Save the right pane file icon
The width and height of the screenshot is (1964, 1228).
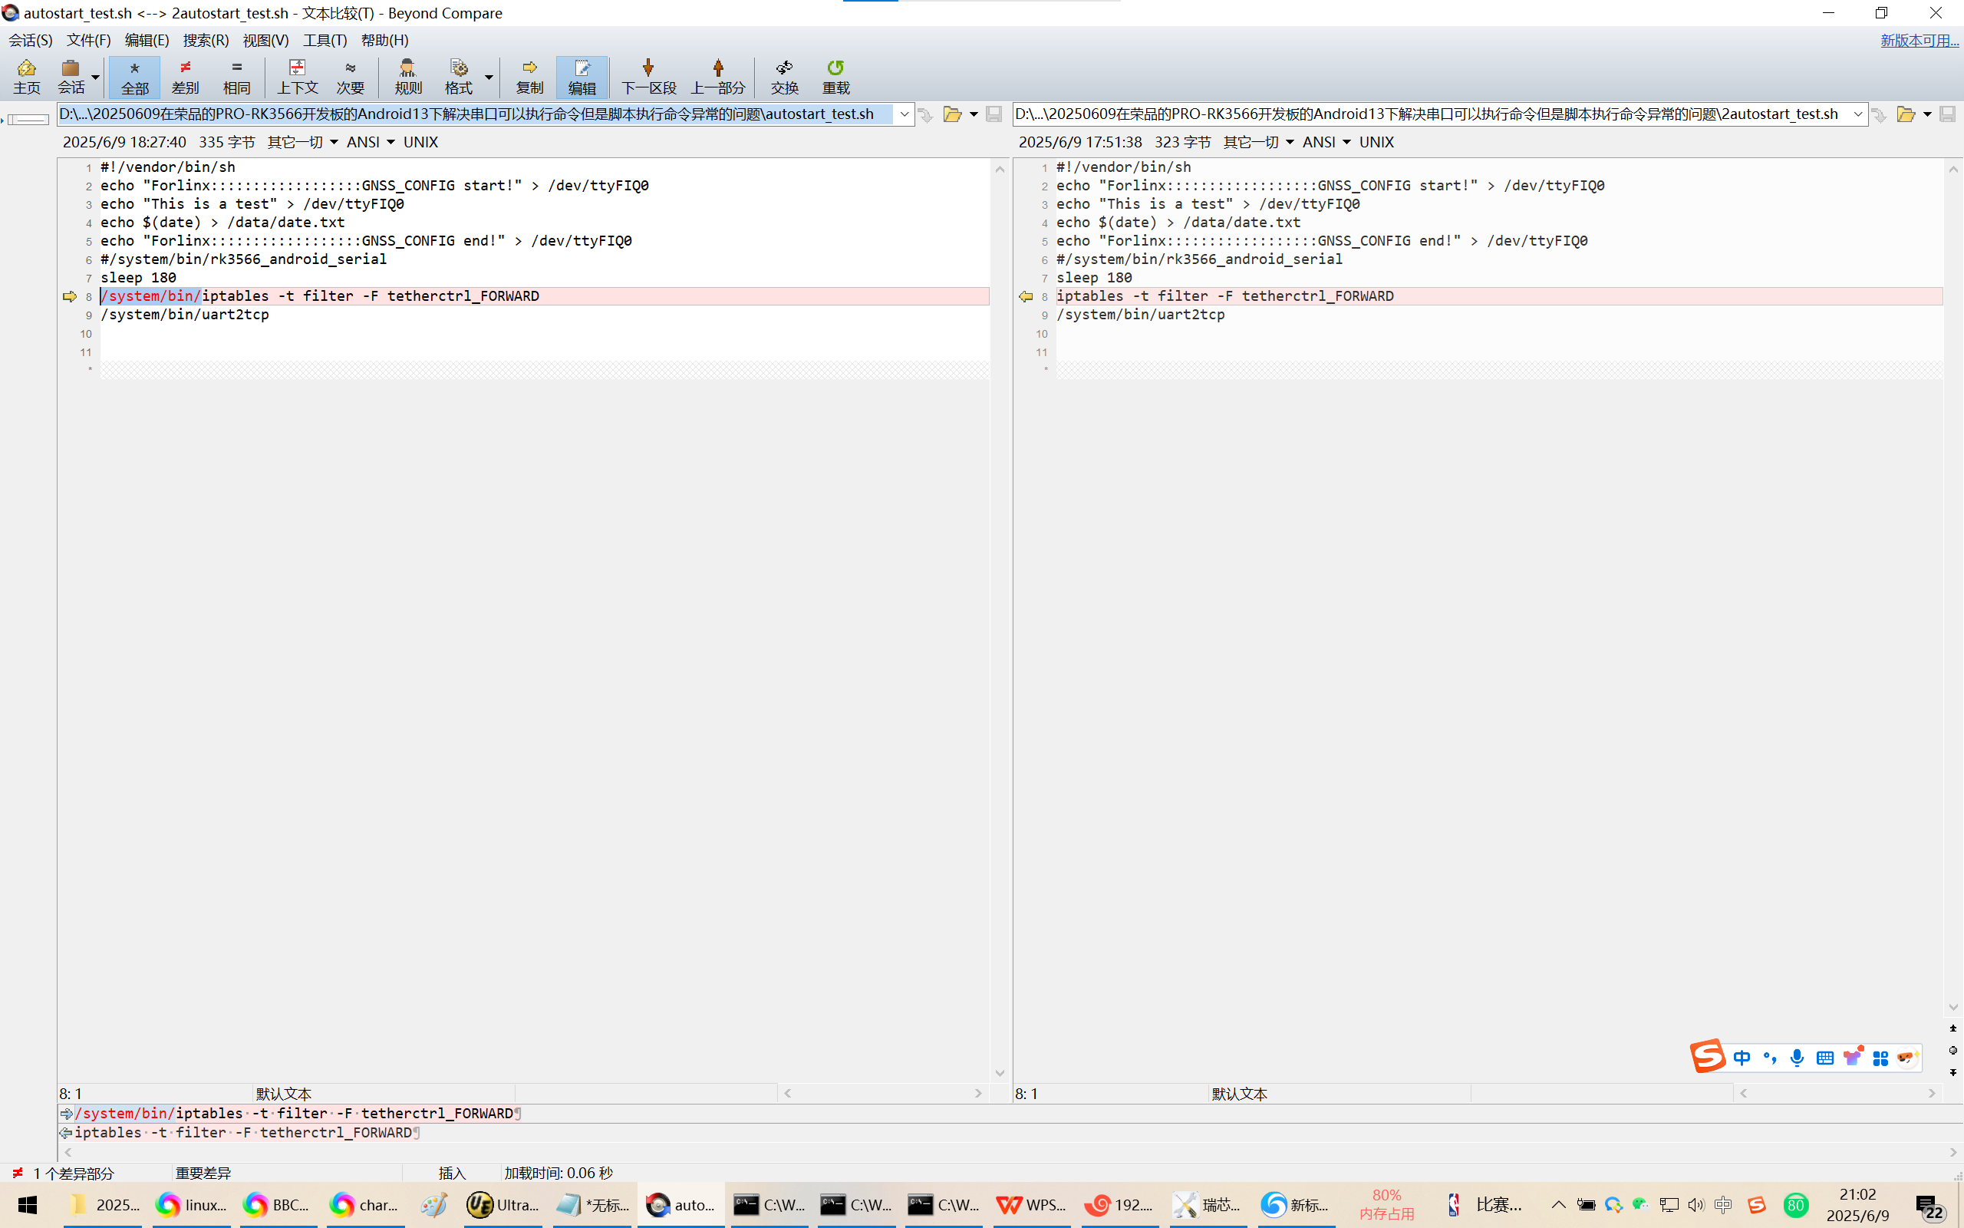pyautogui.click(x=1947, y=114)
